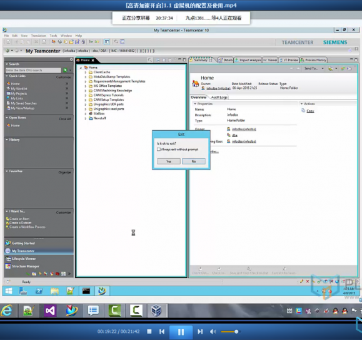The image size is (362, 340).
Task: Open the View menu
Action: tap(24, 36)
